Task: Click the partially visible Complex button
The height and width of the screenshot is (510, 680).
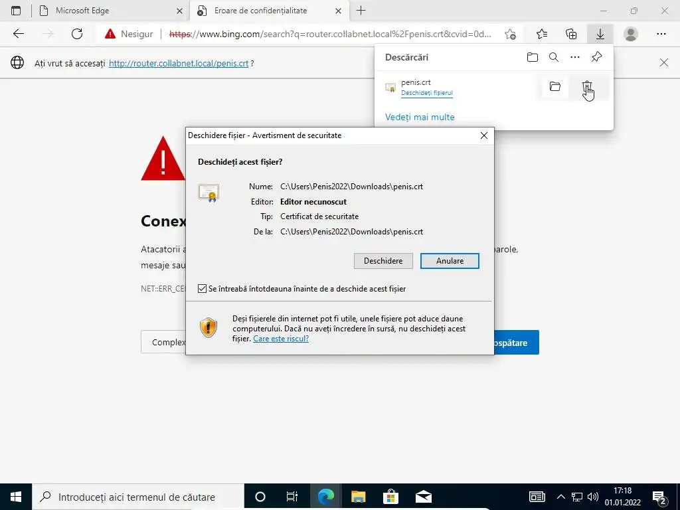Action: coord(164,342)
